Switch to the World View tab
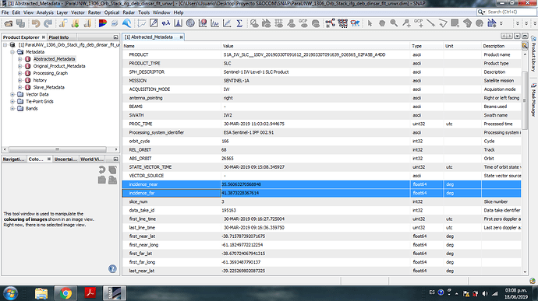This screenshot has width=538, height=301. tap(91, 159)
